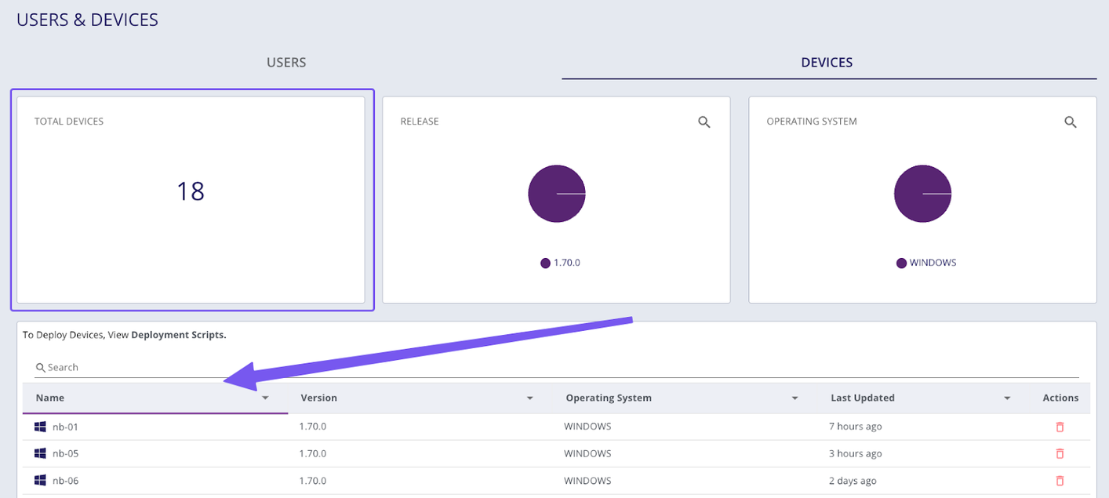1109x498 pixels.
Task: Click the trash icon on the nb-06 row
Action: (x=1060, y=480)
